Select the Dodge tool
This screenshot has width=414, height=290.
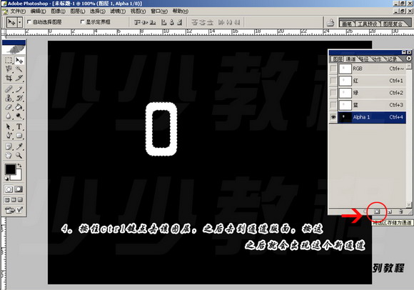[x=19, y=116]
